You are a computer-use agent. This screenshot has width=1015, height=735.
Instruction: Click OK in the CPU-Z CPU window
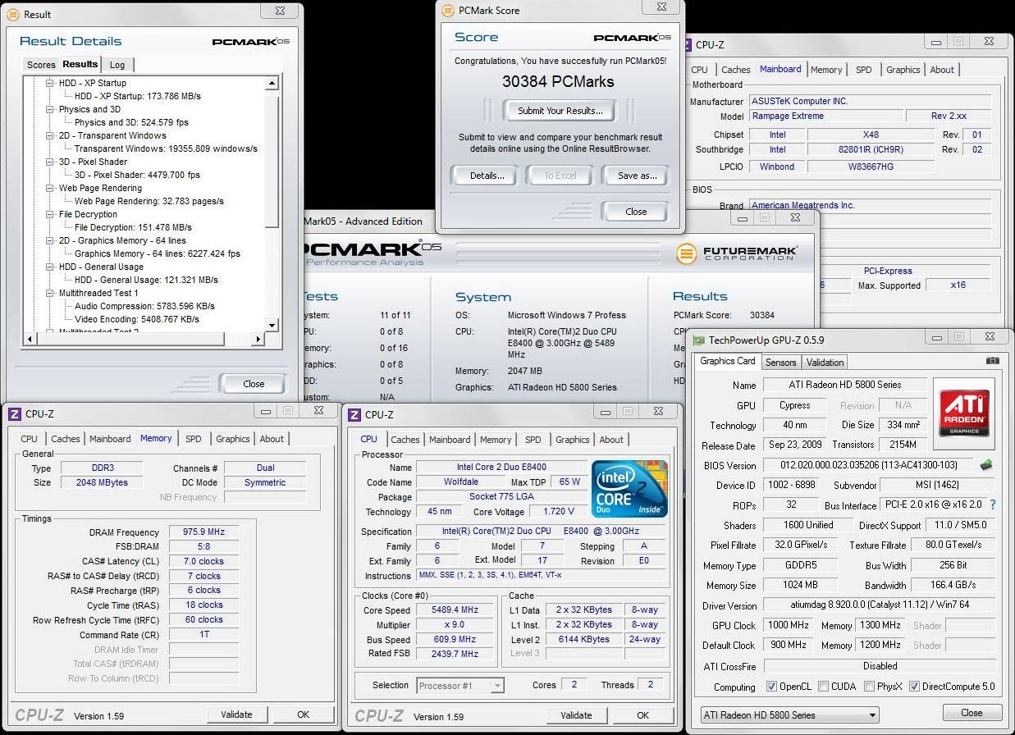tap(642, 715)
